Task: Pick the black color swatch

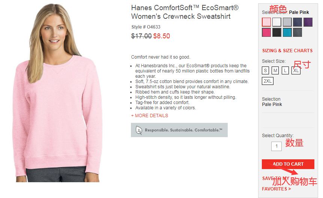Action: click(276, 32)
